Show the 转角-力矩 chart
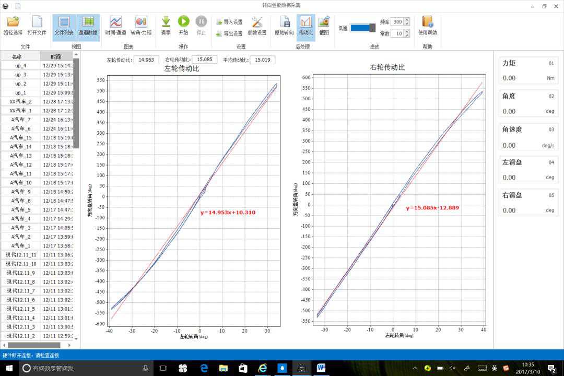 tap(141, 22)
